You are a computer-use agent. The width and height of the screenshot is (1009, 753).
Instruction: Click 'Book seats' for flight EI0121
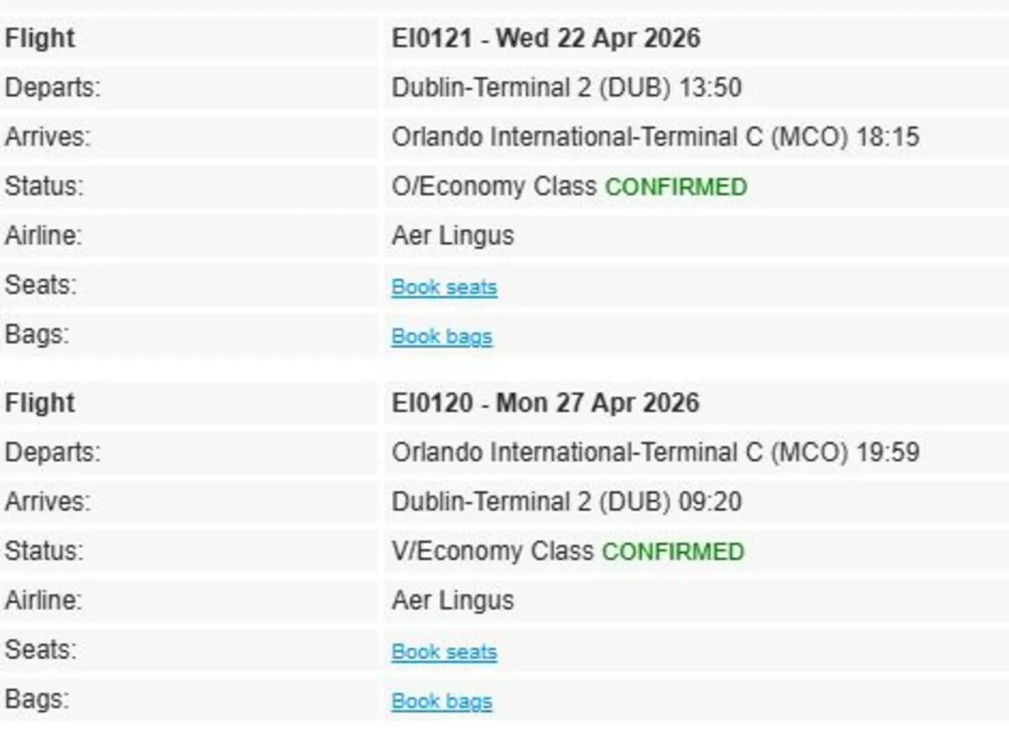click(444, 287)
